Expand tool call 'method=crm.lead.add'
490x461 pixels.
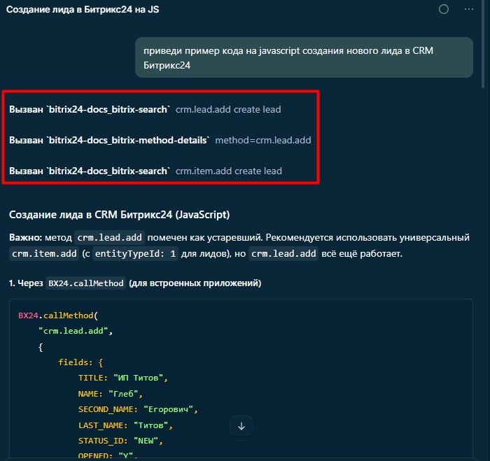pos(160,140)
